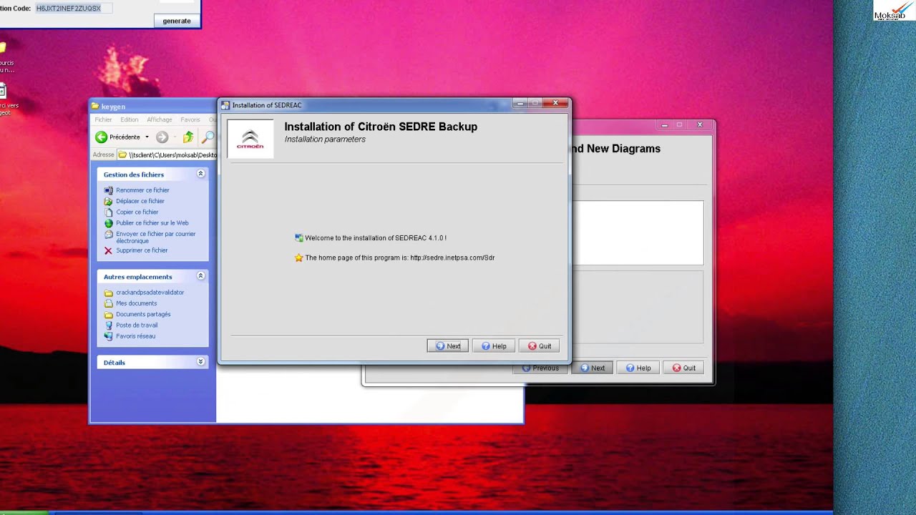The width and height of the screenshot is (916, 515).
Task: Open the Fichier menu in keygen explorer
Action: click(103, 119)
